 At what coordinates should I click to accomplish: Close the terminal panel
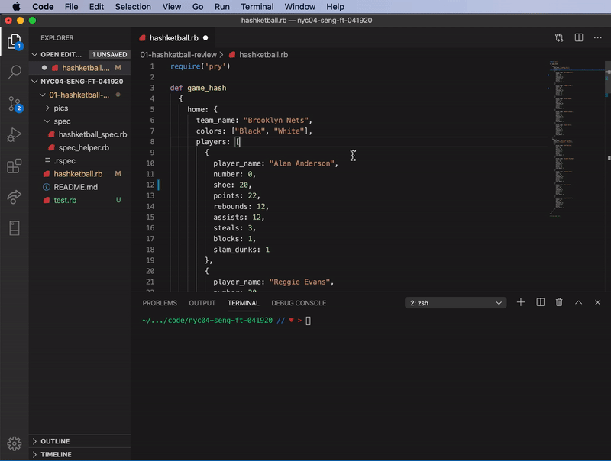tap(598, 302)
